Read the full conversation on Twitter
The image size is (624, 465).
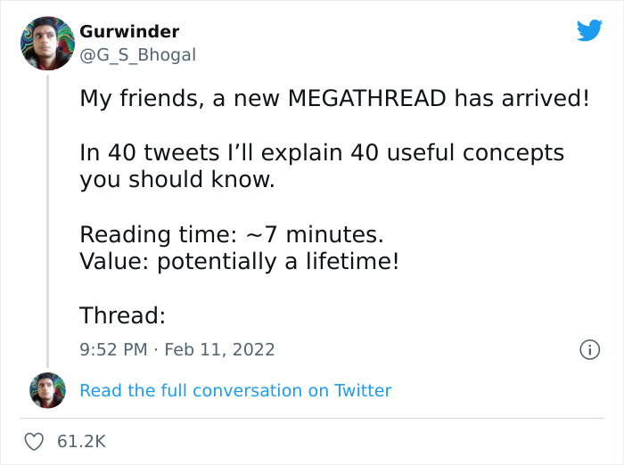pos(235,390)
